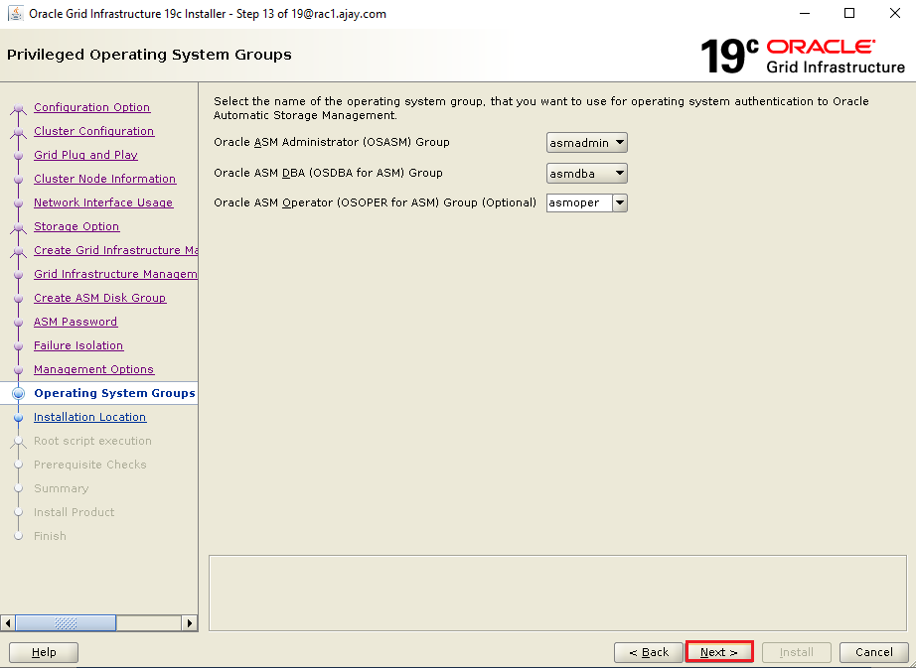Click right arrow of sidebar horizontal scrollbar
916x668 pixels.
(x=190, y=623)
